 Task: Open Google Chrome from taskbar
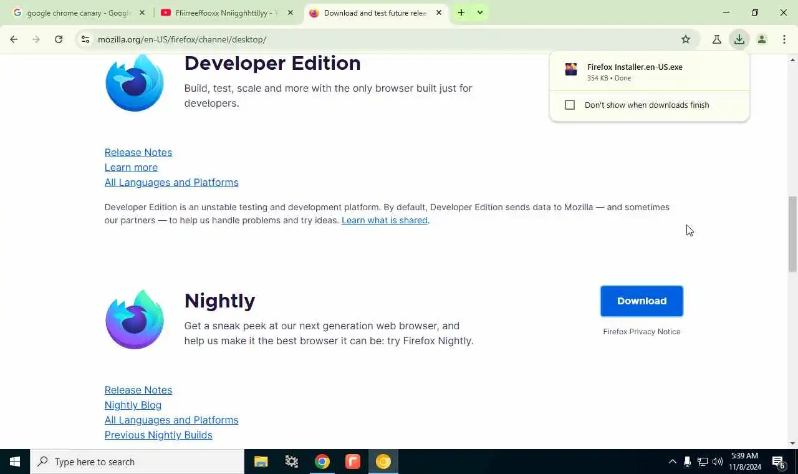point(322,462)
